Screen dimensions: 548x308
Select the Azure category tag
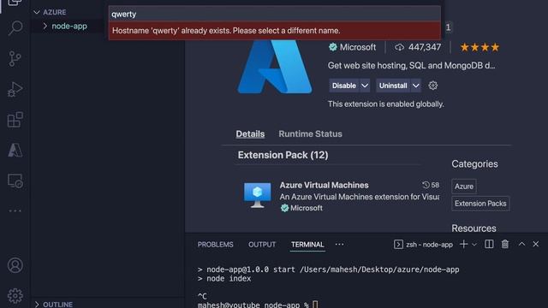click(464, 187)
